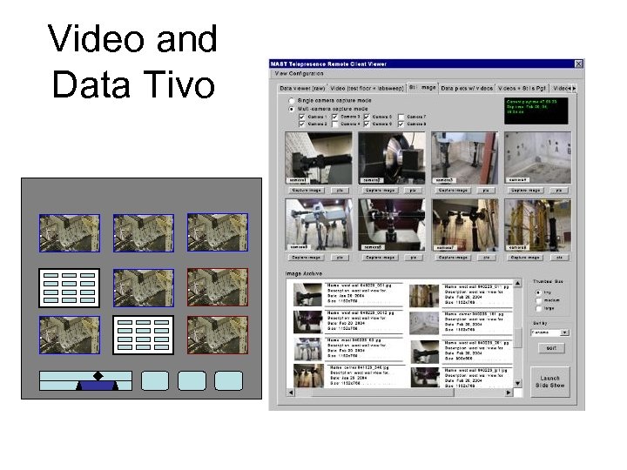
Task: Click the Image Archive scroll left arrow
Action: [291, 393]
